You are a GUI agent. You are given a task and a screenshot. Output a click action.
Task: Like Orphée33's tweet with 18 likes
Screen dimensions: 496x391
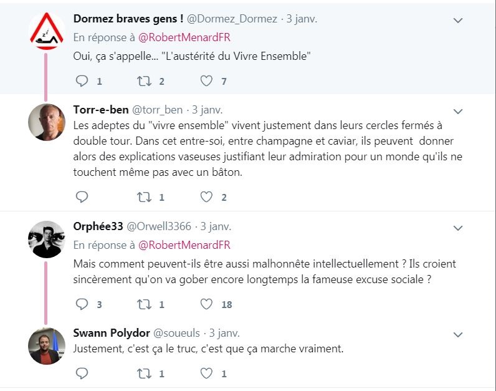[206, 304]
